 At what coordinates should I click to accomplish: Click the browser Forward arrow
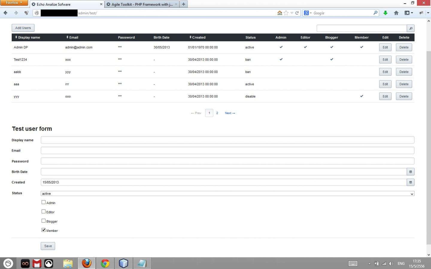(16, 13)
